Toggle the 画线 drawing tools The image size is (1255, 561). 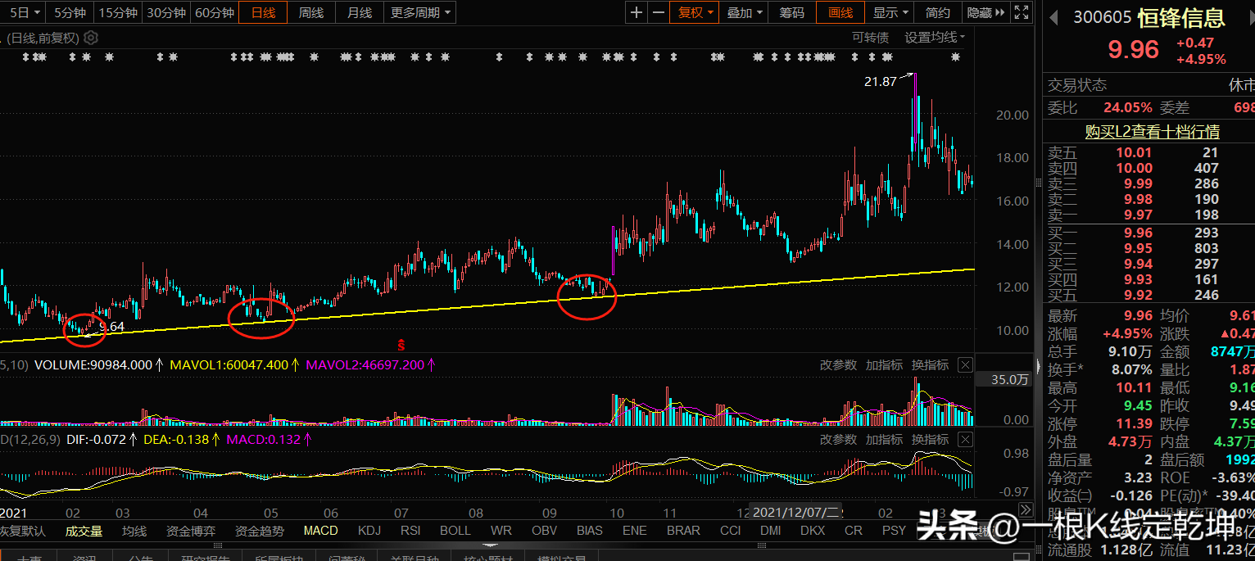pyautogui.click(x=840, y=12)
